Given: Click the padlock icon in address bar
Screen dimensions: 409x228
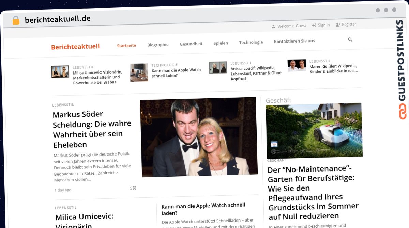Looking at the screenshot, I should click(x=16, y=20).
